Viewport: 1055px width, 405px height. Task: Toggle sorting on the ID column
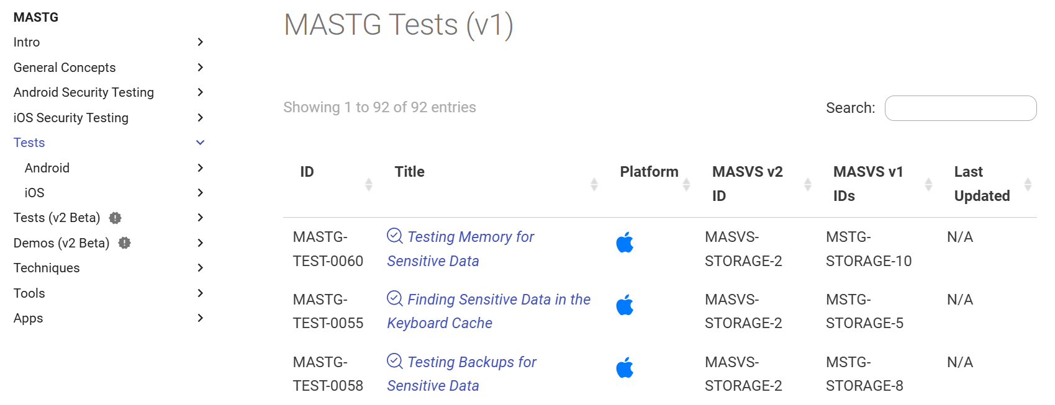369,183
